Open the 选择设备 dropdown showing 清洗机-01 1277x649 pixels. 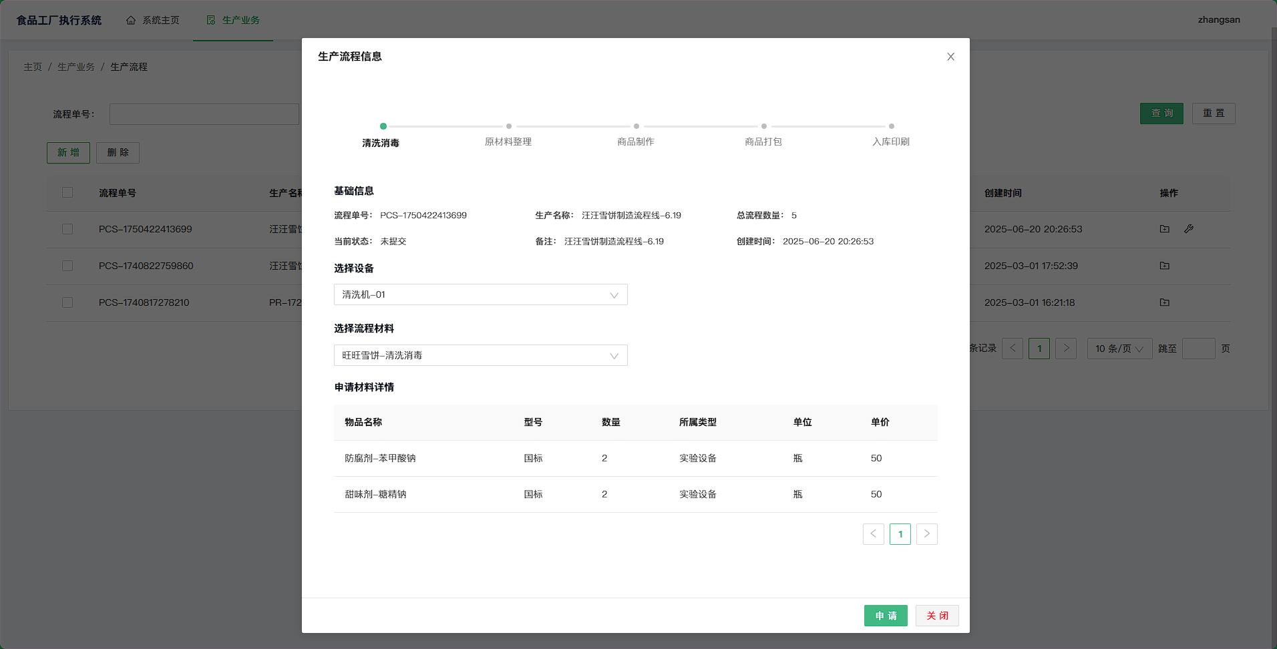481,294
